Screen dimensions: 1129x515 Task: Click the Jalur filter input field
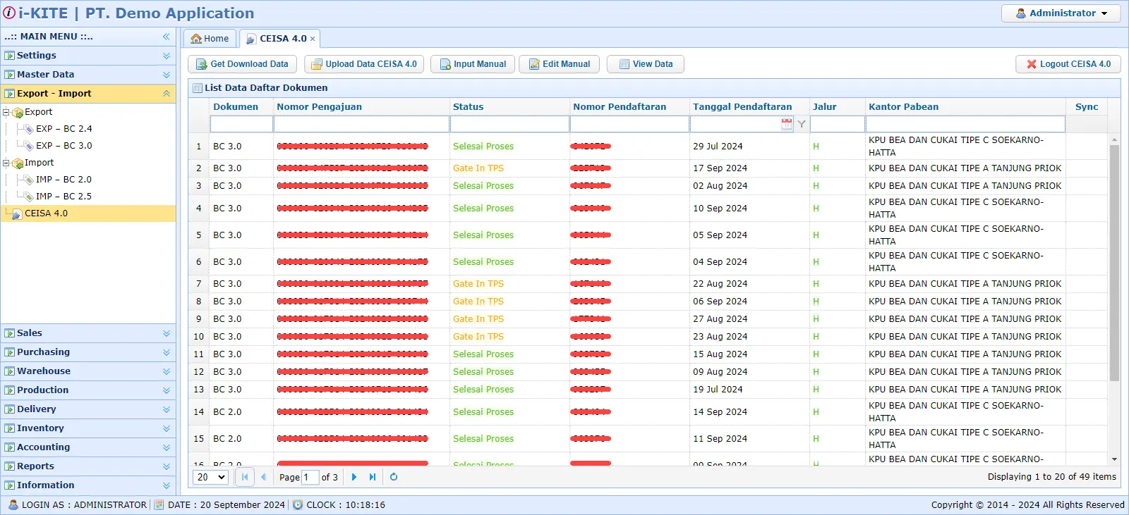pyautogui.click(x=838, y=124)
